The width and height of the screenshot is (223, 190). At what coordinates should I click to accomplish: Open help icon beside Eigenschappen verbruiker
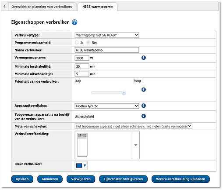[74, 22]
